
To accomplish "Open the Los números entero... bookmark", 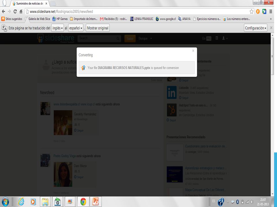I will 236,19.
